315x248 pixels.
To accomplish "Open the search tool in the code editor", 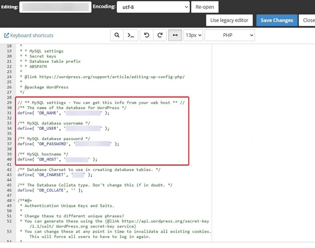I will point(117,35).
